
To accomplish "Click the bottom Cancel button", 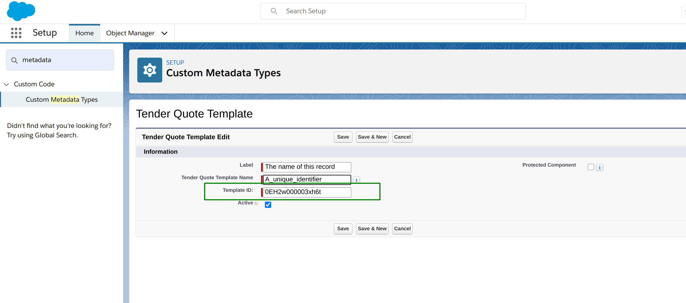I will click(402, 229).
